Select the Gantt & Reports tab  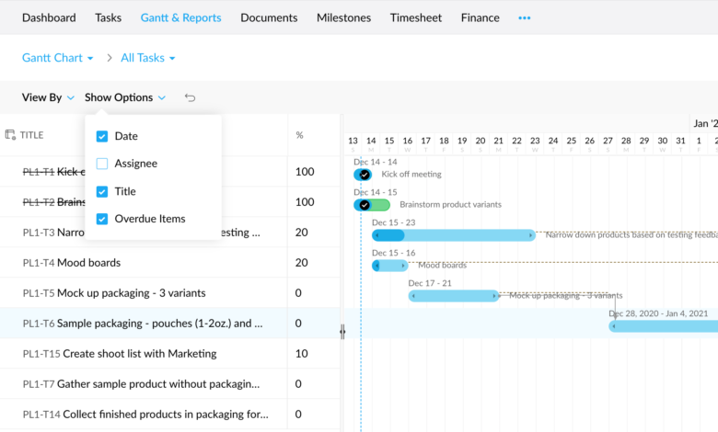coord(180,17)
